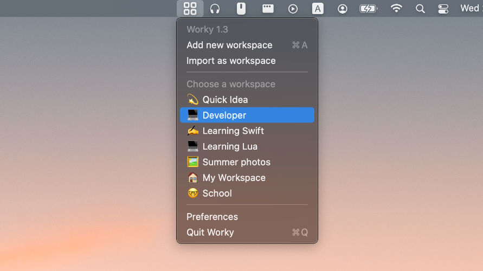Click the input source 'A' icon

318,9
